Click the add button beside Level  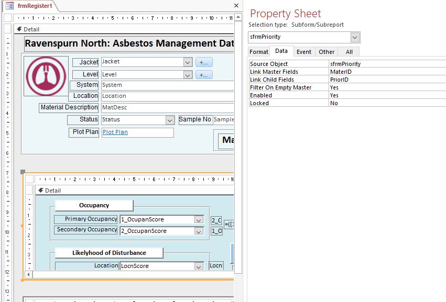(x=204, y=75)
